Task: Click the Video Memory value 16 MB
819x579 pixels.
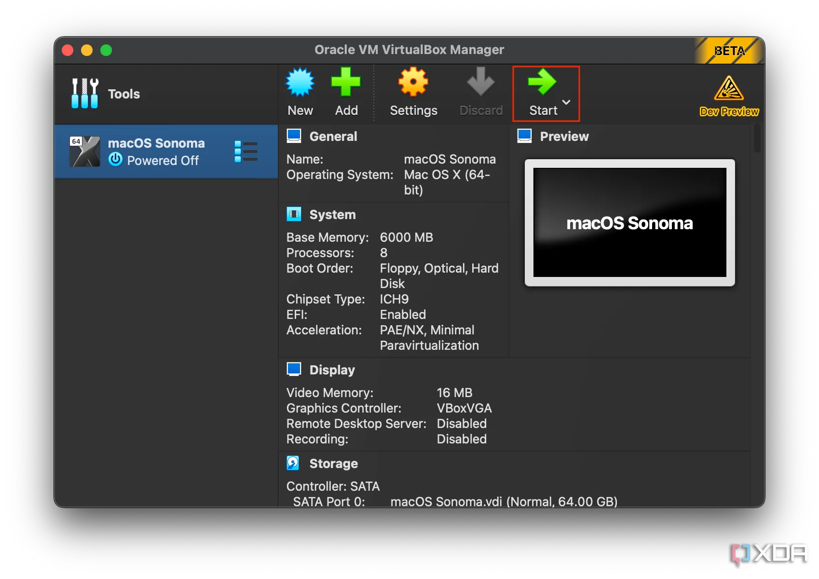Action: click(x=454, y=393)
